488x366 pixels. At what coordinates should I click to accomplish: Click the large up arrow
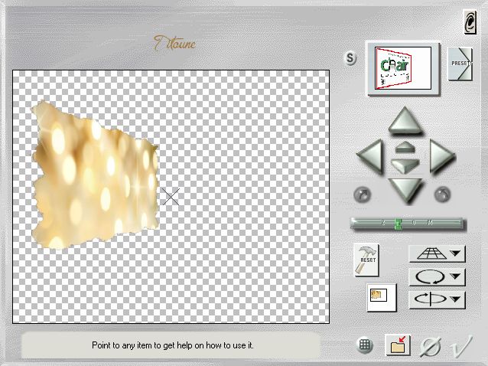point(405,120)
